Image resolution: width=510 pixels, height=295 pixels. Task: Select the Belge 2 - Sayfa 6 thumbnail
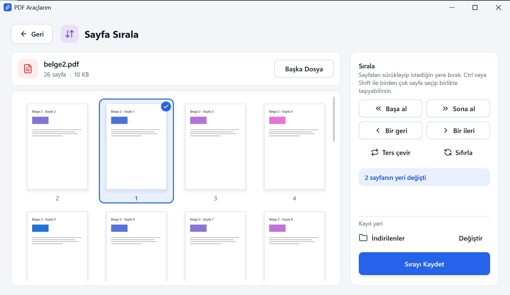point(136,246)
